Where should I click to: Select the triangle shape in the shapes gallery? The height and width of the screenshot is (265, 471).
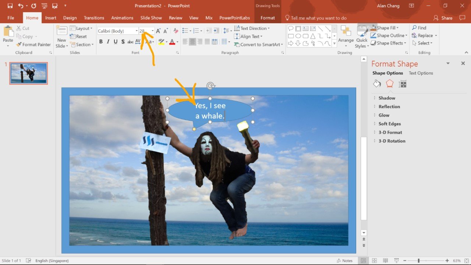[313, 36]
